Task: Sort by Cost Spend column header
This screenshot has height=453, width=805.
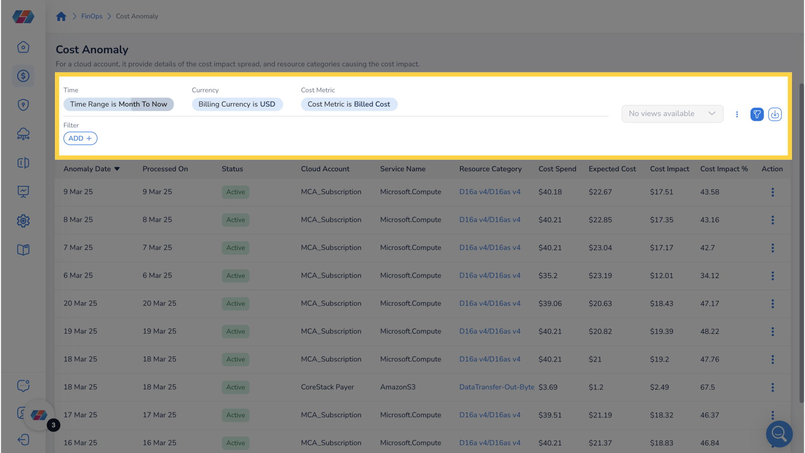Action: [x=557, y=169]
